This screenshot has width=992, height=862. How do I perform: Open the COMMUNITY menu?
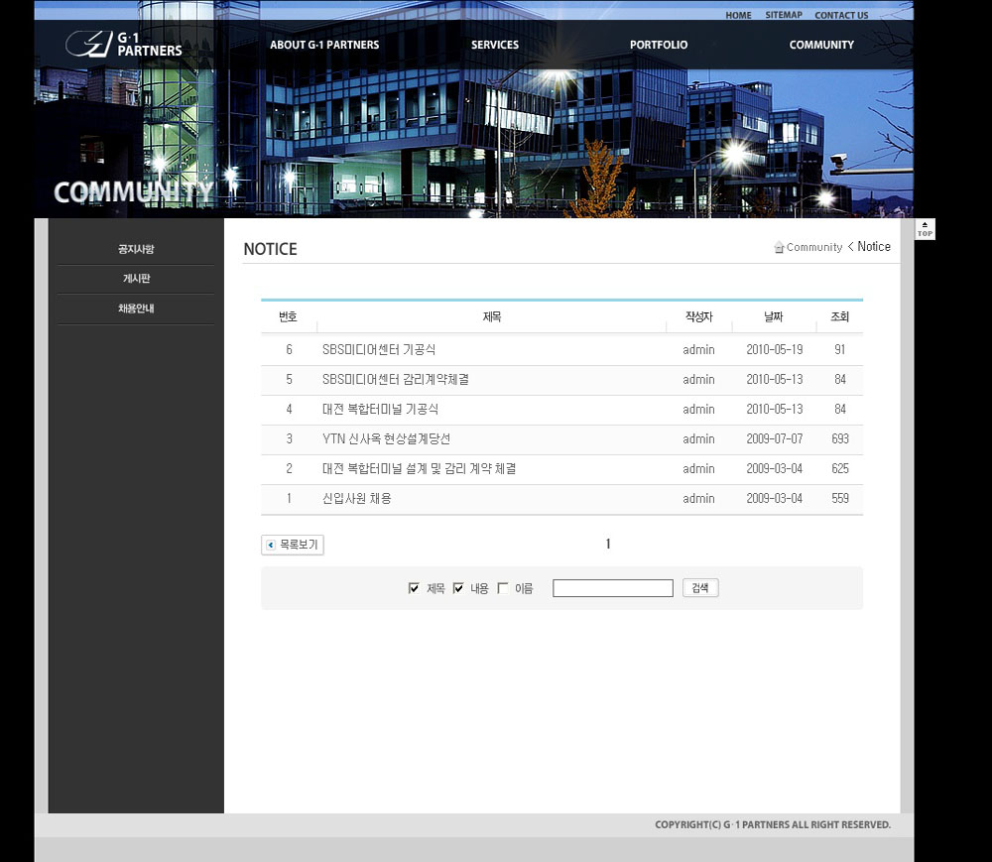point(821,45)
